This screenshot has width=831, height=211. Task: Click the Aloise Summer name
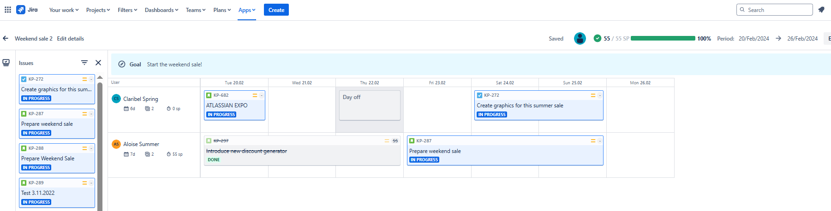click(x=141, y=144)
